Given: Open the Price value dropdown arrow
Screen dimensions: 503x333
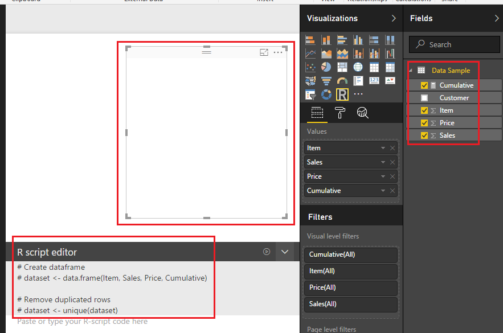Looking at the screenshot, I should point(383,176).
